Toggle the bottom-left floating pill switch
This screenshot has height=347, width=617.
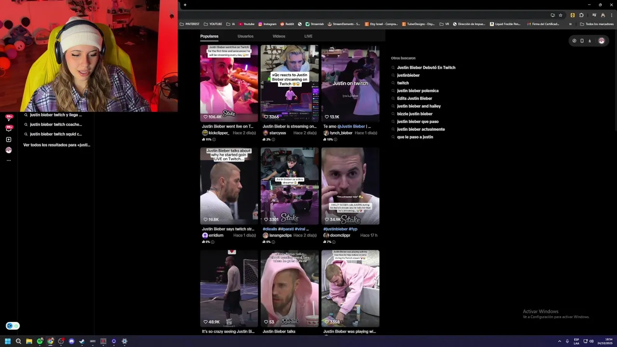(13, 326)
